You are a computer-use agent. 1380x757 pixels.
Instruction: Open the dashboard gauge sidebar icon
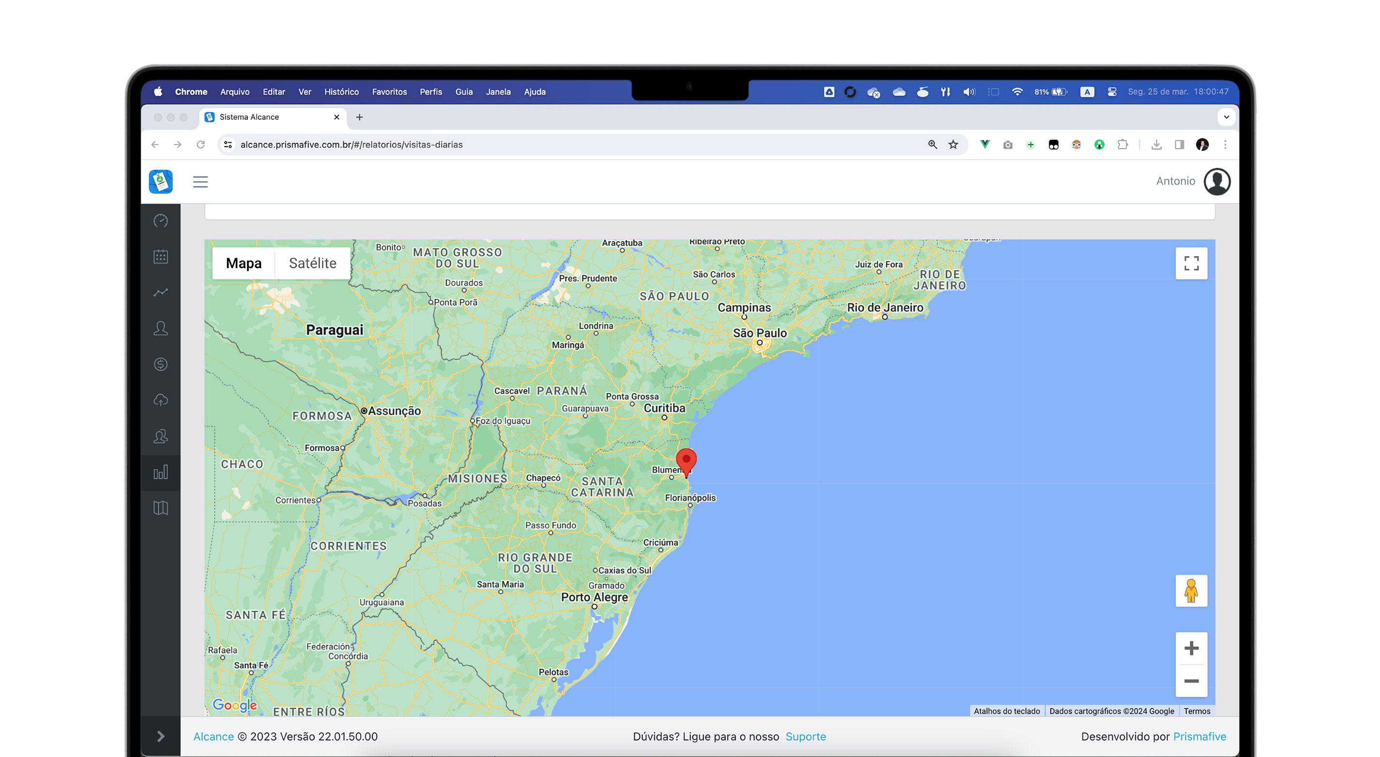[x=161, y=221]
